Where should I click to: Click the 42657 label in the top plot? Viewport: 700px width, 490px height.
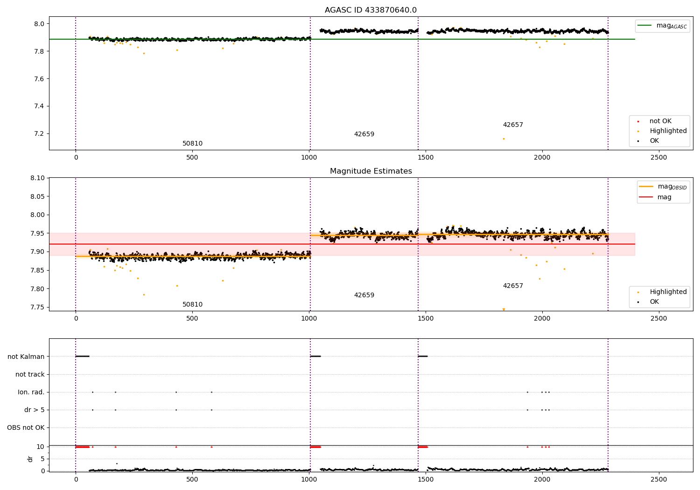pos(513,125)
